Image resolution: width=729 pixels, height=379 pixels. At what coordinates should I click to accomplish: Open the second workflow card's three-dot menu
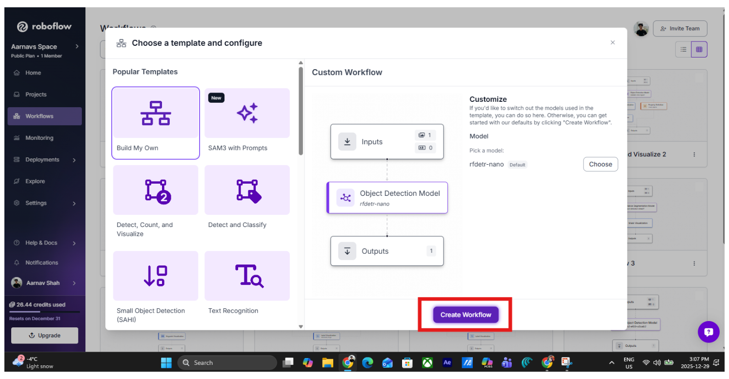(x=694, y=264)
